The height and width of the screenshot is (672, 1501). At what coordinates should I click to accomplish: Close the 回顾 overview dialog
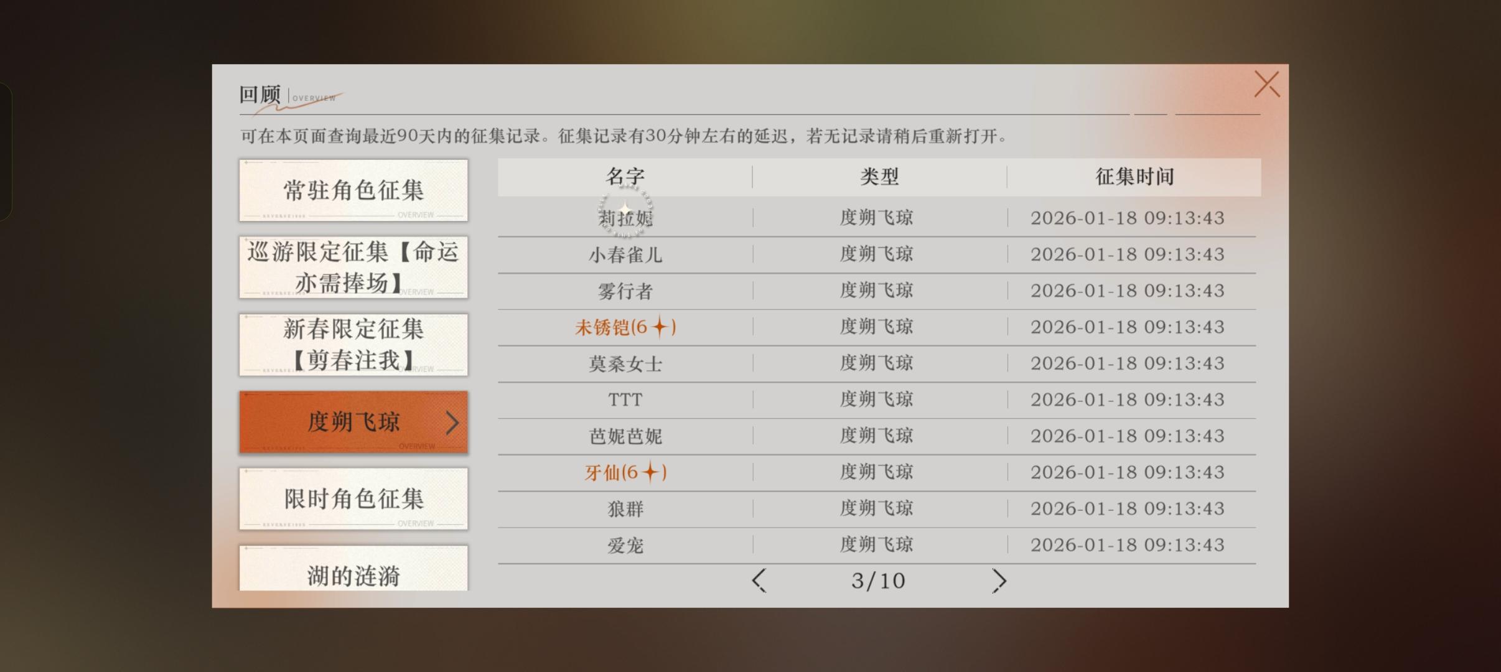(x=1266, y=84)
